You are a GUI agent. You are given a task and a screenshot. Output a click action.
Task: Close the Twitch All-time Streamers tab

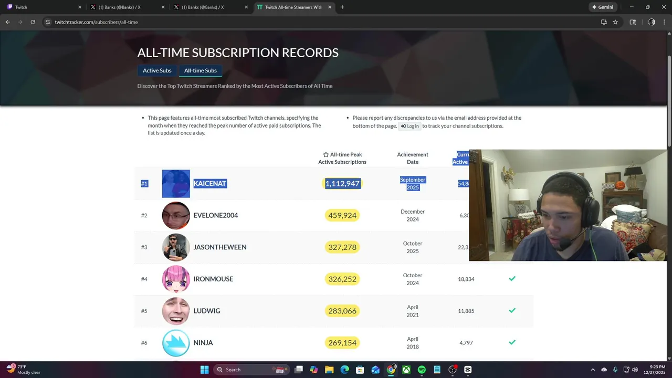pos(330,7)
